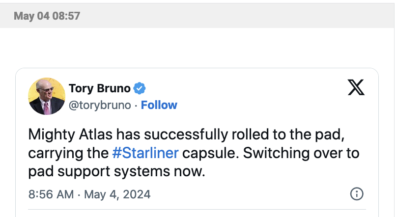This screenshot has height=217, width=397.
Task: Click the @torybruno handle
Action: point(100,105)
